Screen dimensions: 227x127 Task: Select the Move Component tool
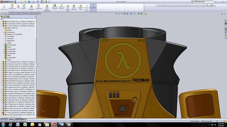(38, 7)
